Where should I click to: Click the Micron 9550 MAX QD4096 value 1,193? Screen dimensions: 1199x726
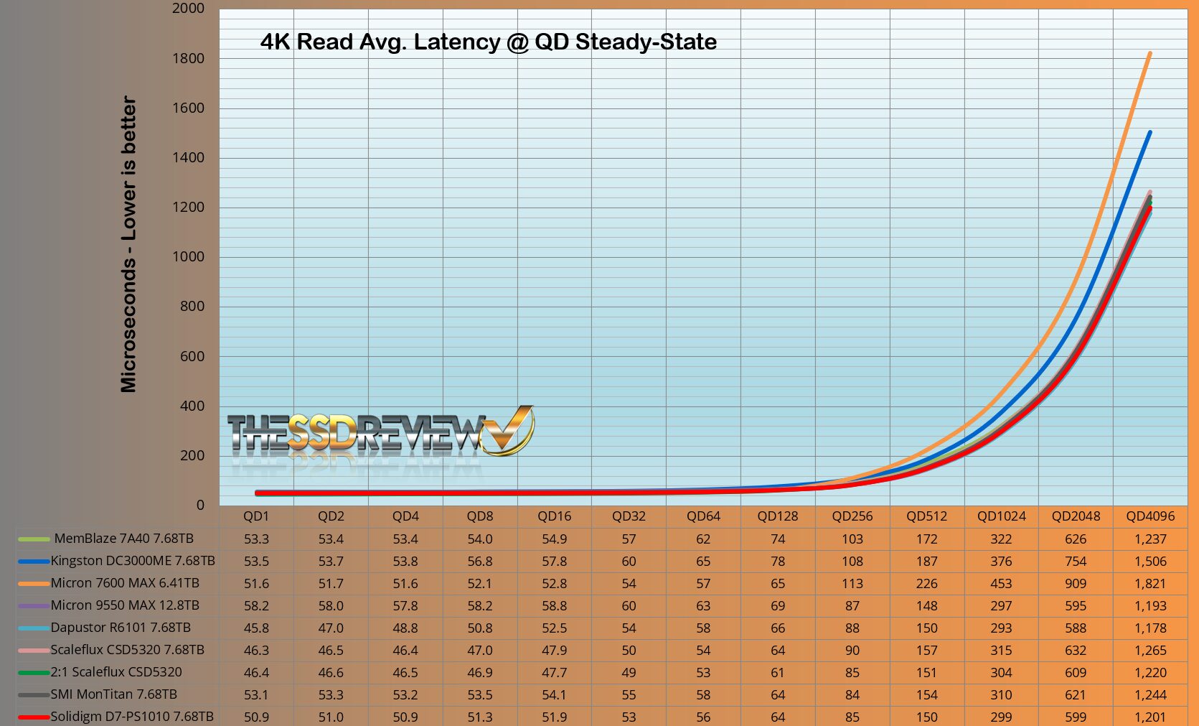click(x=1151, y=606)
